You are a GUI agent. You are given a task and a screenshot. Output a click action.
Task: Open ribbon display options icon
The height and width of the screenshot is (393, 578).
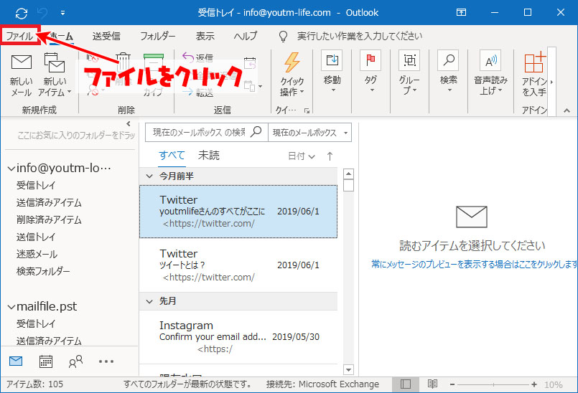[461, 12]
